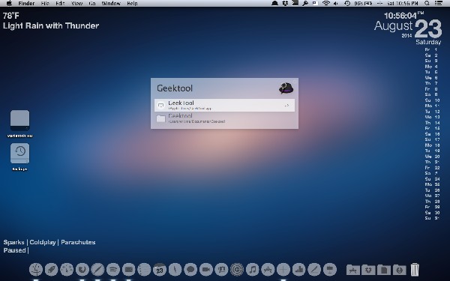Open the Go menu
The image size is (450, 281).
click(x=92, y=4)
